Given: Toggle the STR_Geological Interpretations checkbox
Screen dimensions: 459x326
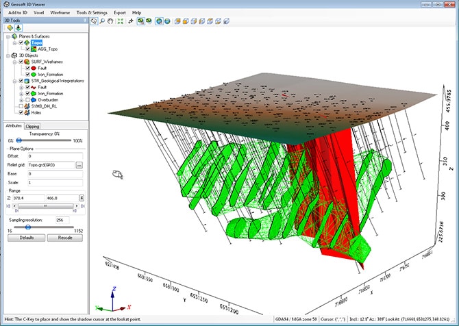Looking at the screenshot, I should tap(21, 81).
